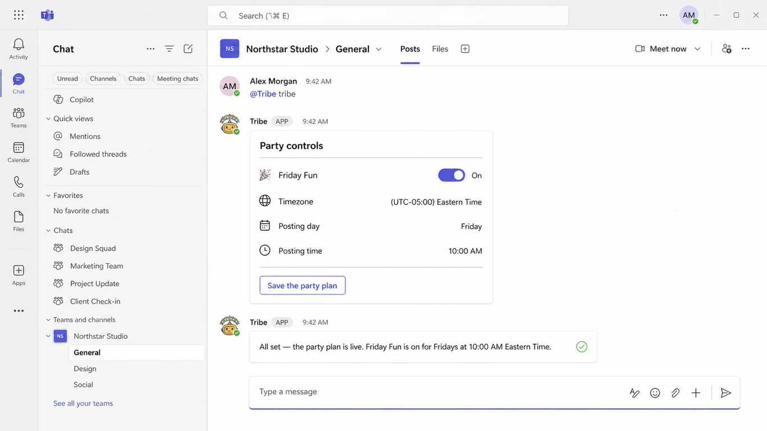
Task: Open the app launcher grid icon
Action: (19, 15)
